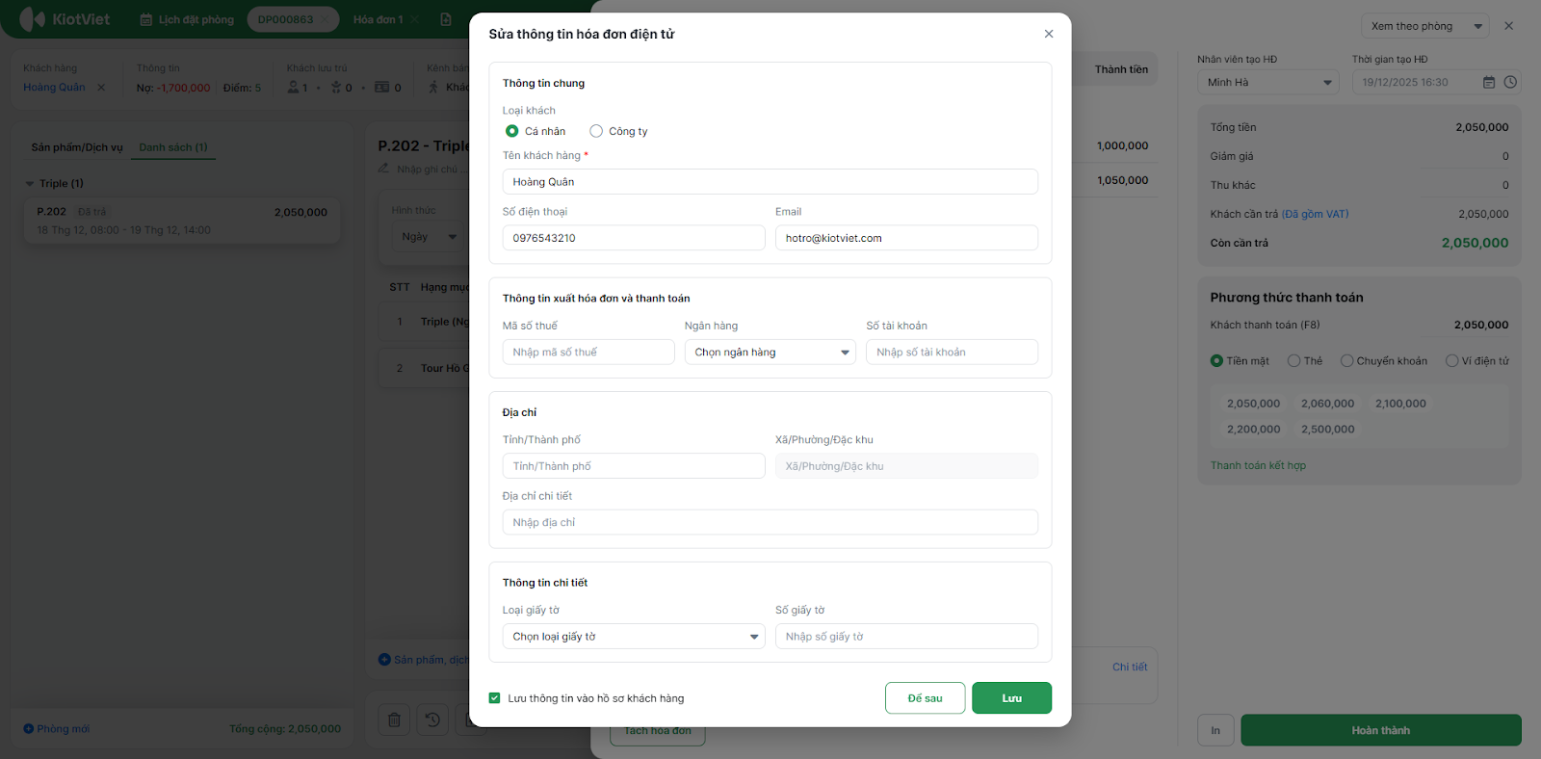Uncheck Lưu thông tin vào hồ sơ khách hàng
This screenshot has height=759, width=1541.
tap(495, 698)
